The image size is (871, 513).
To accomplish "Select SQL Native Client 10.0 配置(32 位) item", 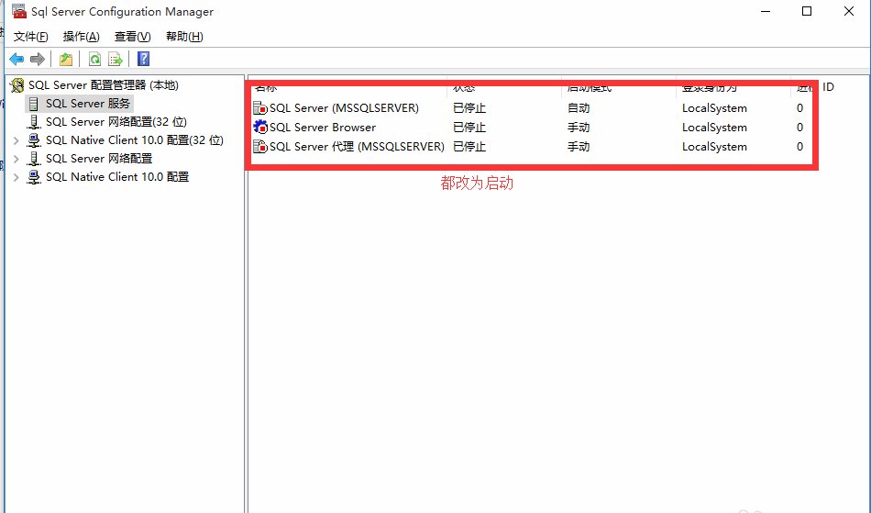I will click(x=135, y=140).
